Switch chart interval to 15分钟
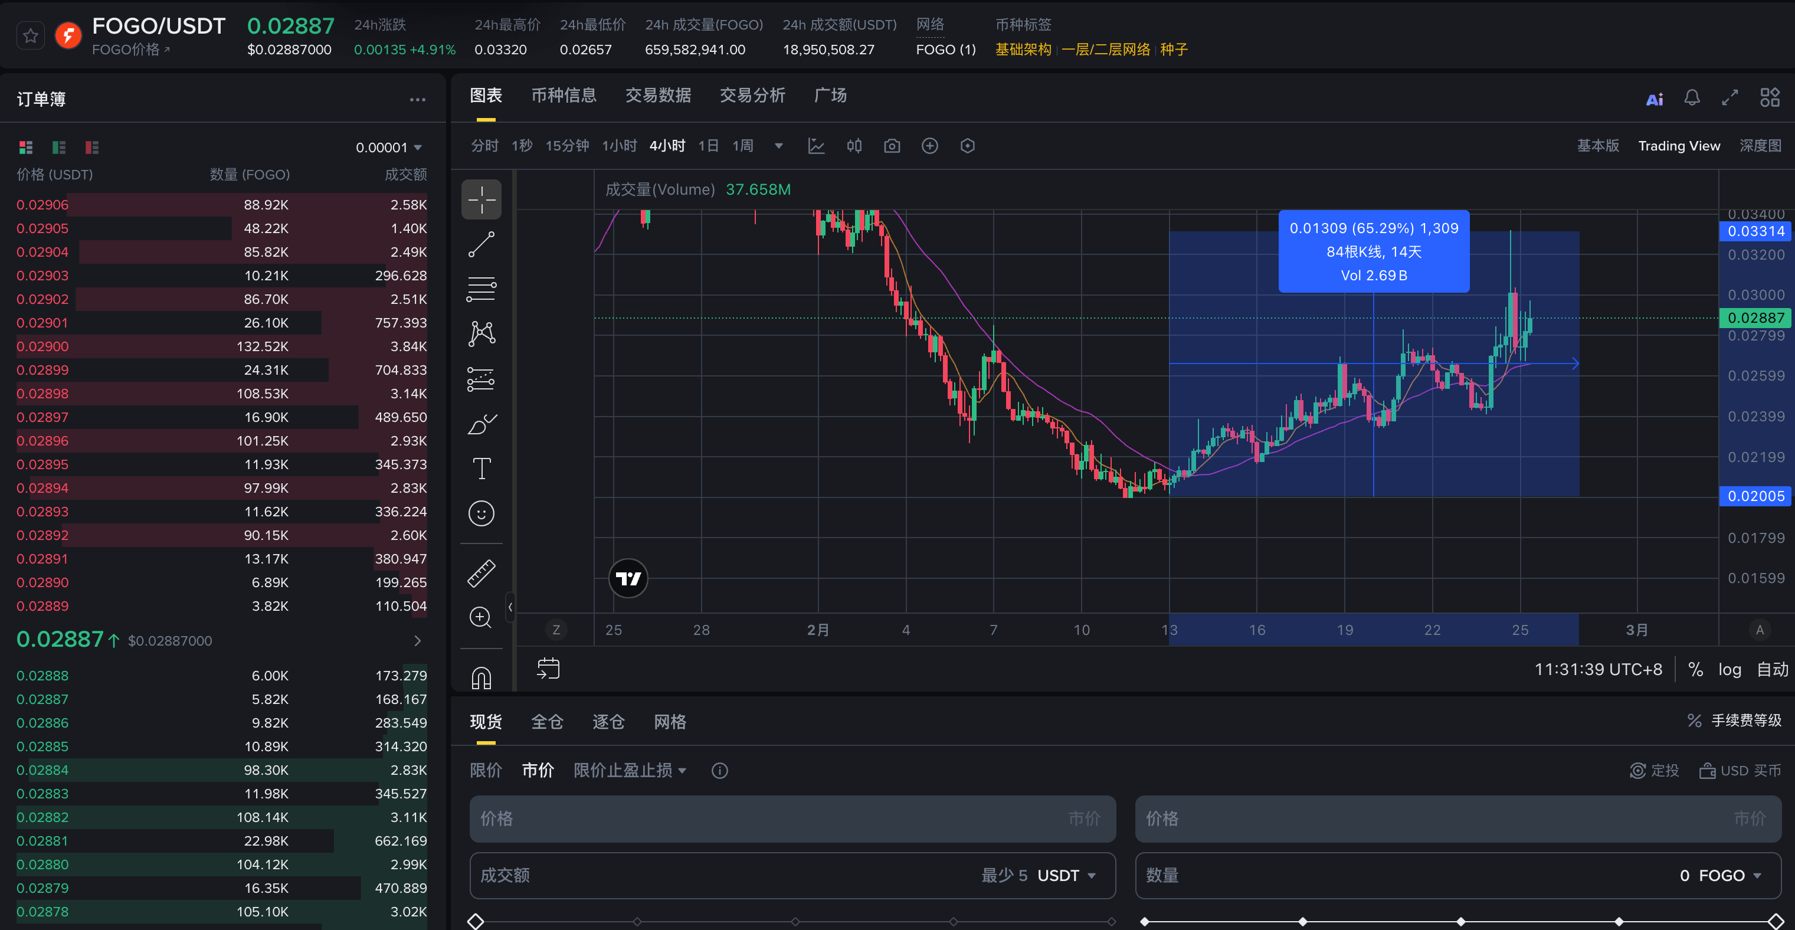This screenshot has height=930, width=1795. 567,146
